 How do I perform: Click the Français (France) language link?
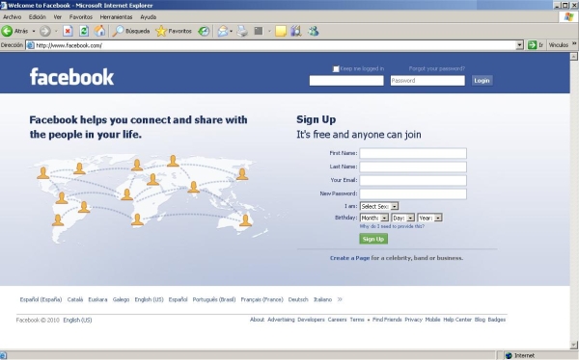tap(262, 299)
